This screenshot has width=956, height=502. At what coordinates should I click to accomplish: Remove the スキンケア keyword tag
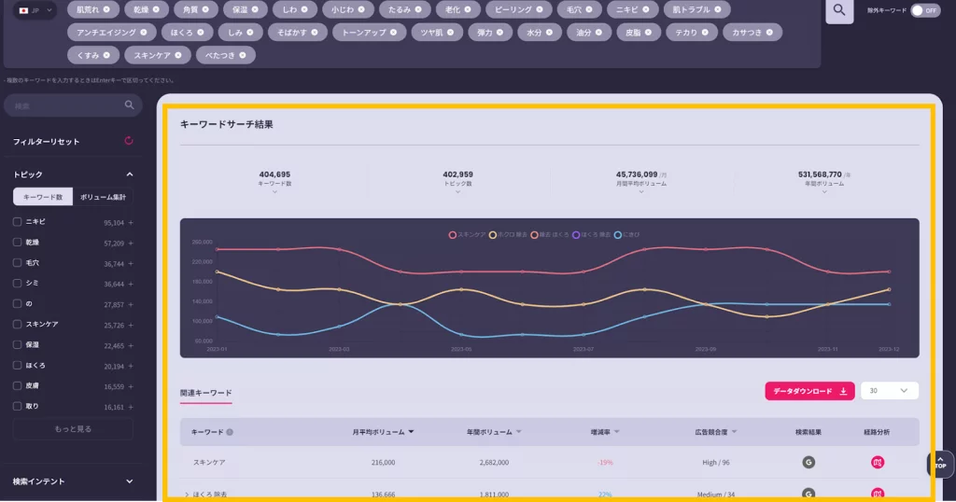(x=177, y=55)
